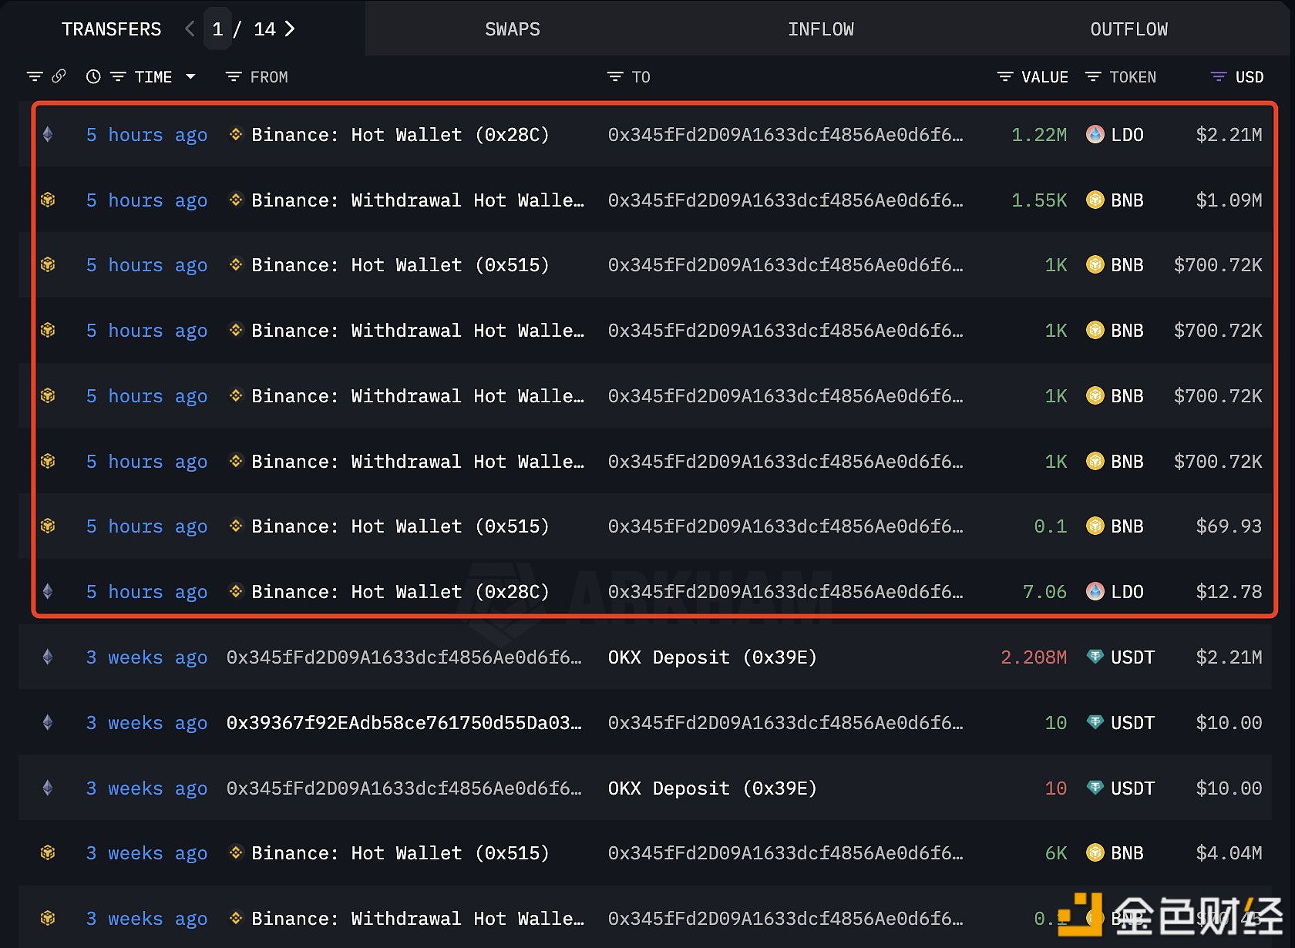Open the leftmost chain filter icon

coord(35,76)
